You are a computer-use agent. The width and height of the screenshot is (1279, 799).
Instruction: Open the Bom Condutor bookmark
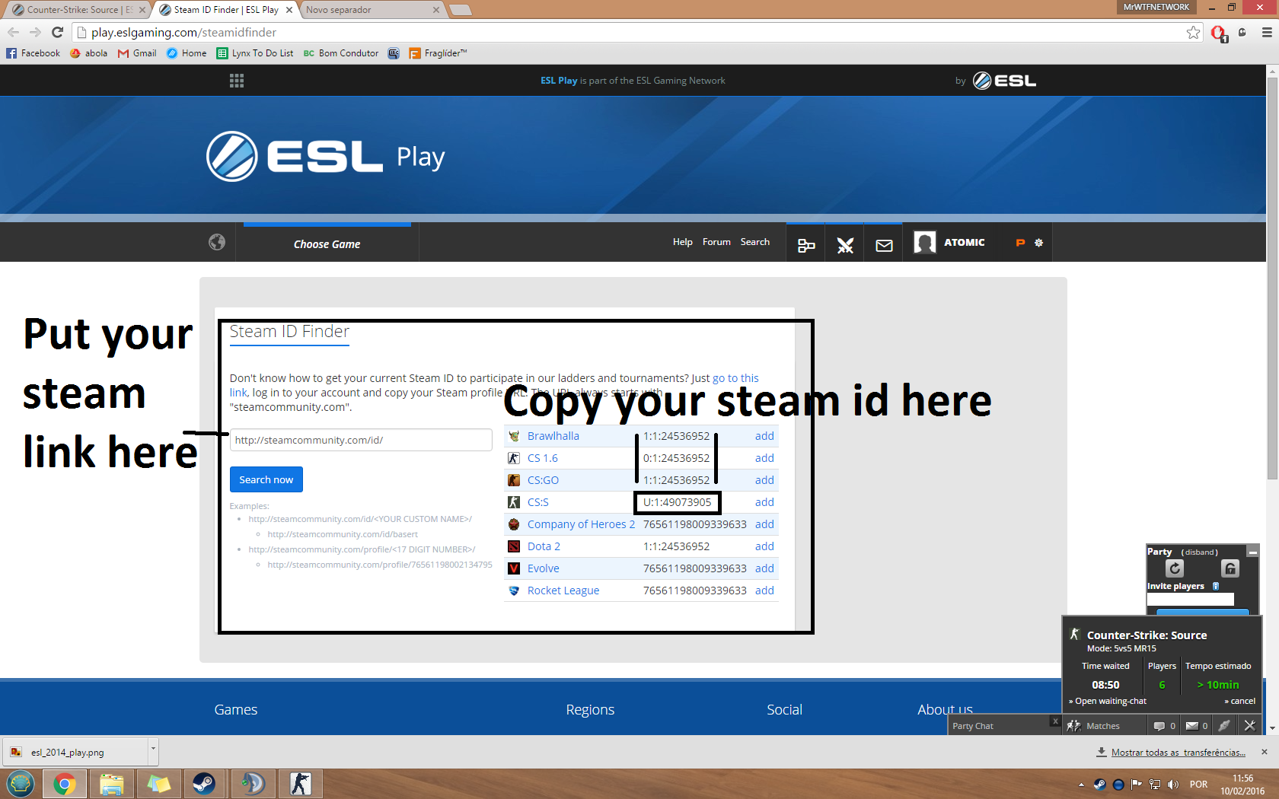coord(341,53)
